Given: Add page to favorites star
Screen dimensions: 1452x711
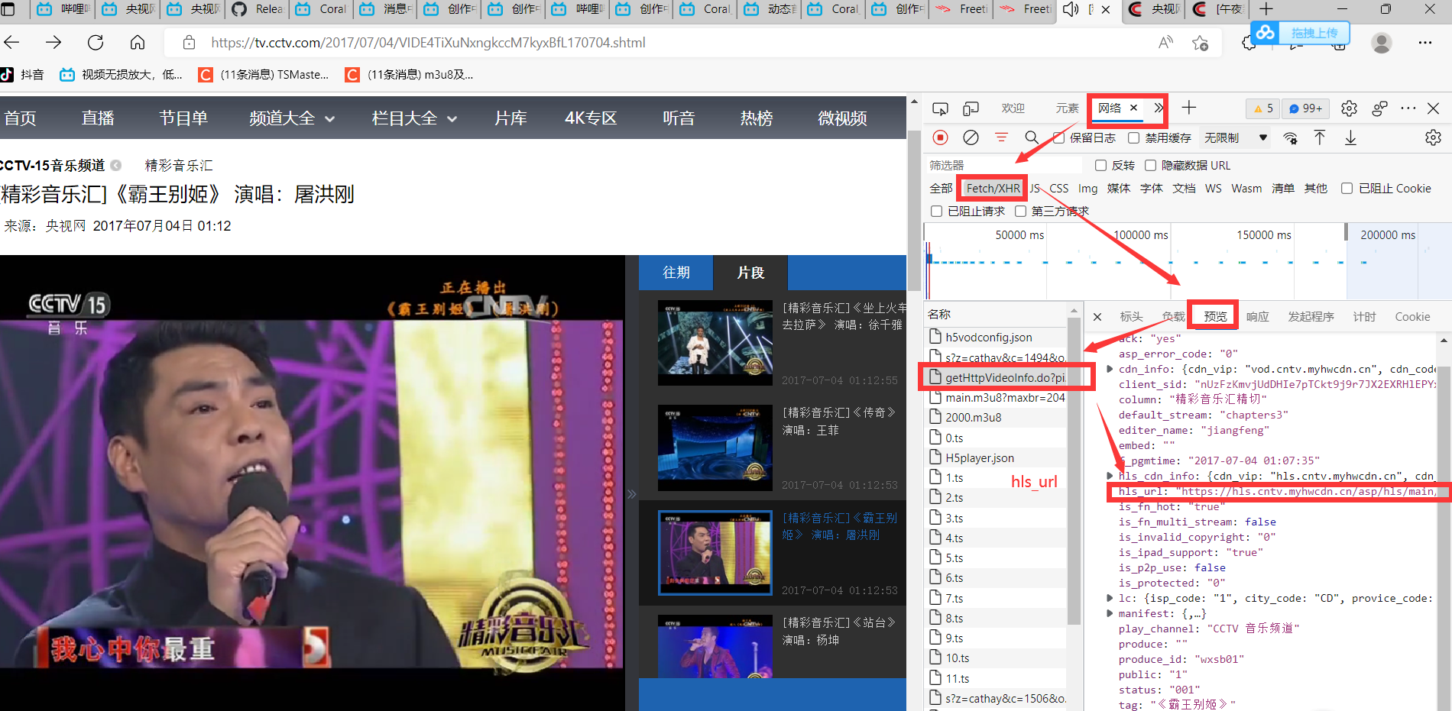Looking at the screenshot, I should [x=1201, y=43].
